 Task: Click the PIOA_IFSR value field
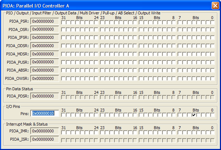click(x=45, y=37)
